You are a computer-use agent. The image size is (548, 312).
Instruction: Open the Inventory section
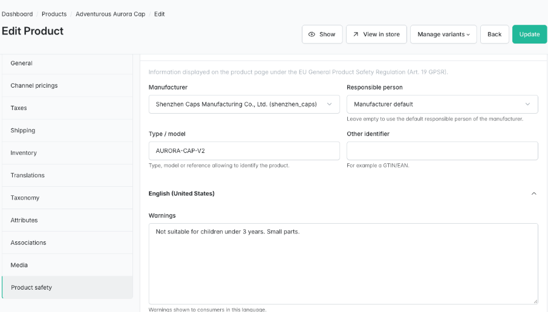(x=67, y=153)
